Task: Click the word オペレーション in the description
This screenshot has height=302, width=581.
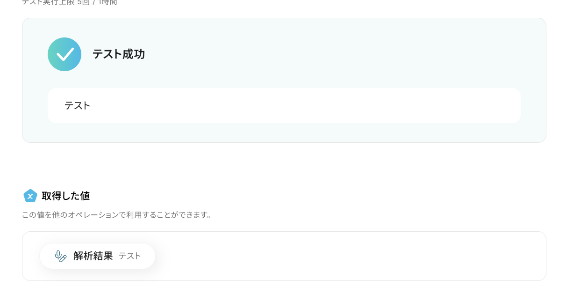Action: click(x=93, y=215)
